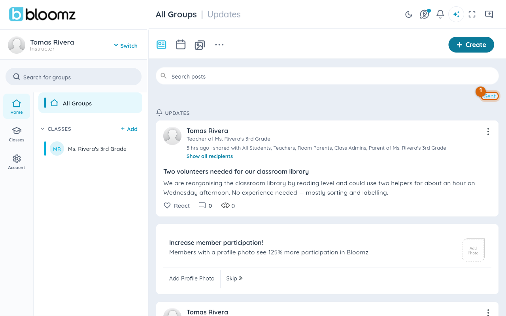This screenshot has width=506, height=316.
Task: Open the calendar view icon
Action: pos(181,45)
